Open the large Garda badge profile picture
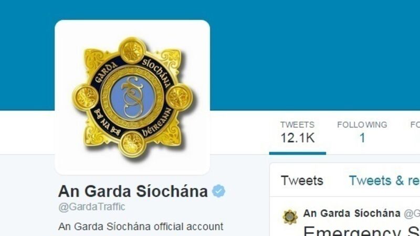The image size is (420, 236). 132,98
